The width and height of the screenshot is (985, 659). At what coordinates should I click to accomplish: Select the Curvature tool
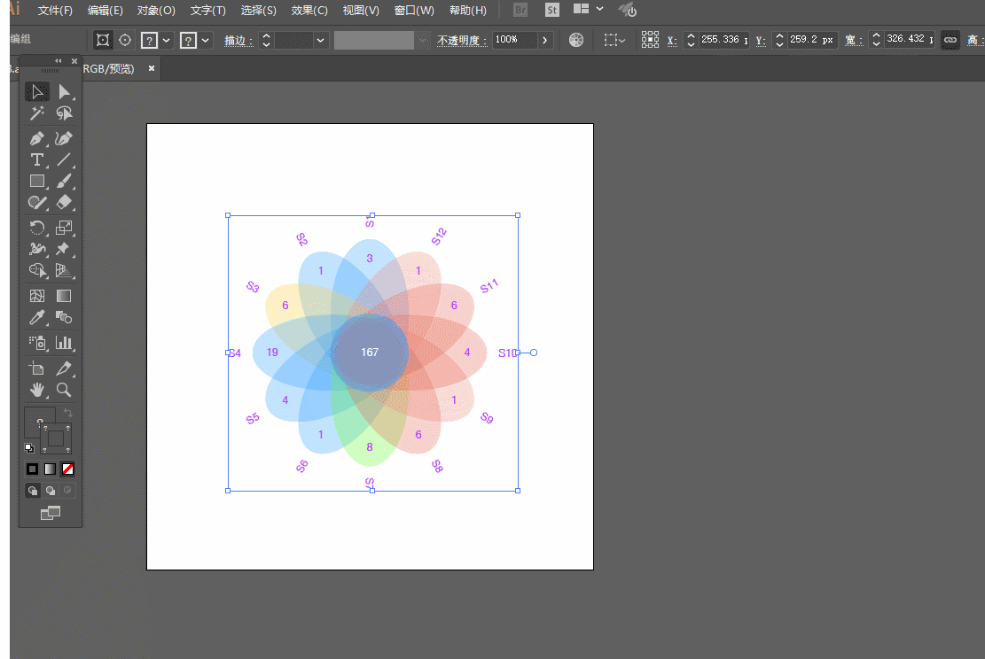click(64, 138)
